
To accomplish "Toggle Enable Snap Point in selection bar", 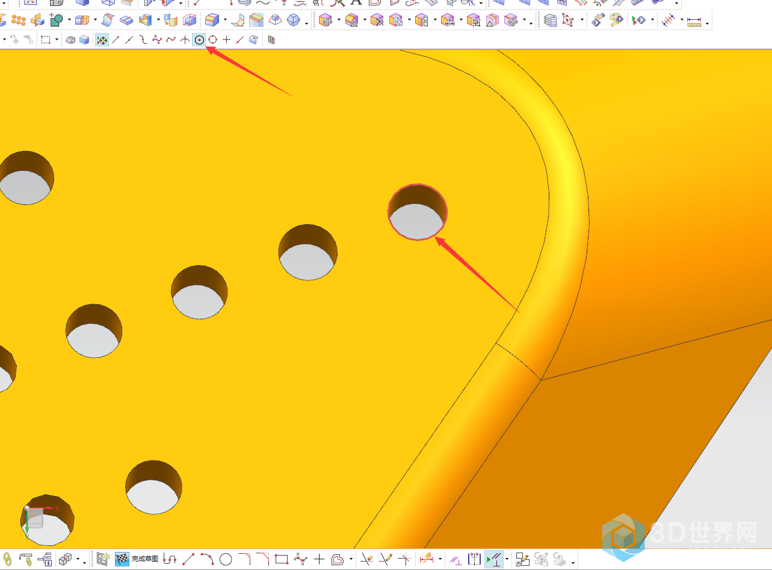I will point(102,40).
